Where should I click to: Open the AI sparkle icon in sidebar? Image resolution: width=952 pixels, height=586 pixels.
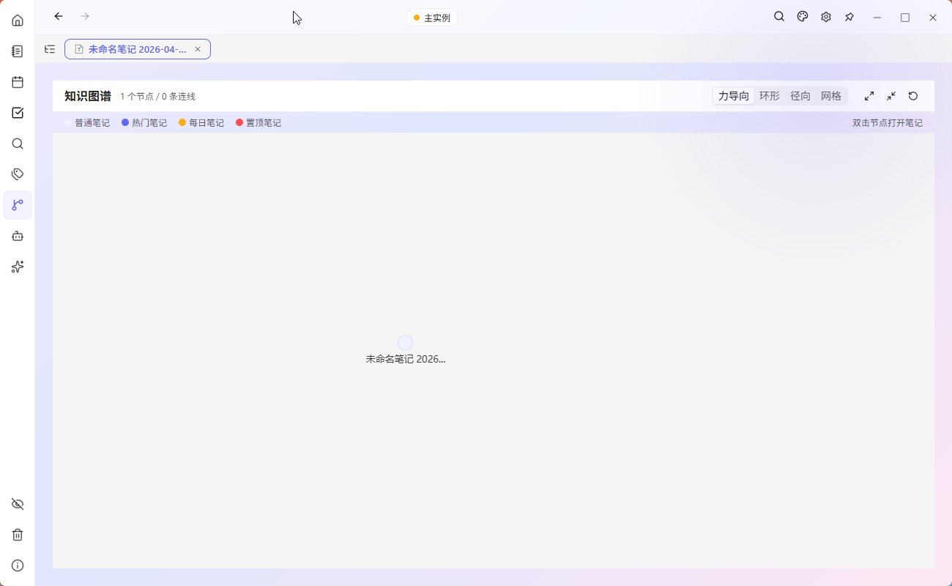(x=18, y=267)
